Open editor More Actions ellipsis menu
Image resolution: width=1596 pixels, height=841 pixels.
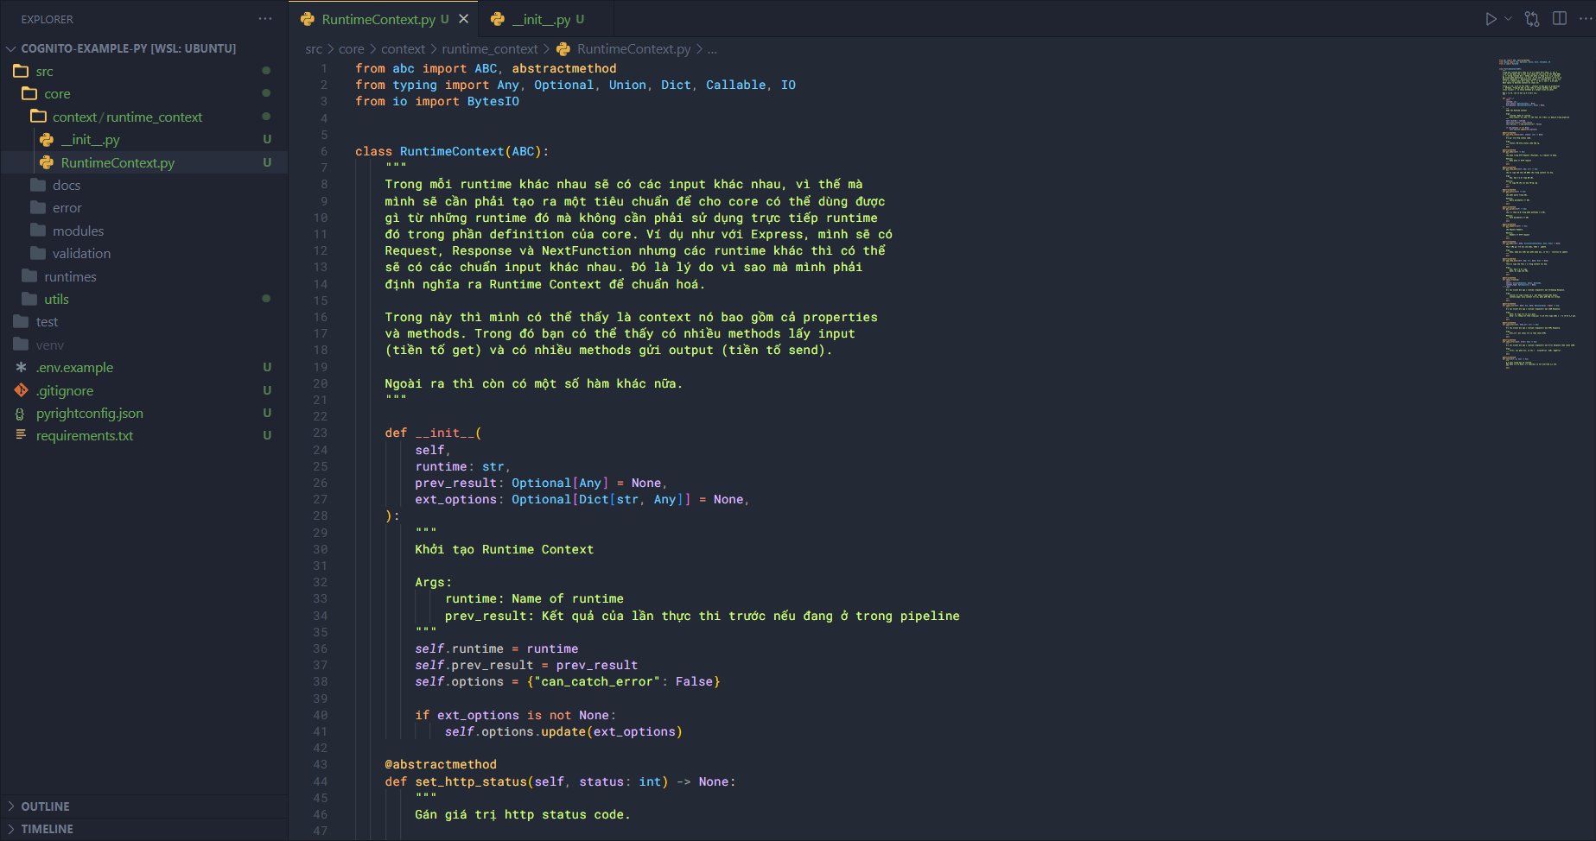click(1585, 19)
